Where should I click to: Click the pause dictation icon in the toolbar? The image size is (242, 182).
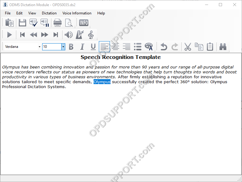[x=45, y=23]
